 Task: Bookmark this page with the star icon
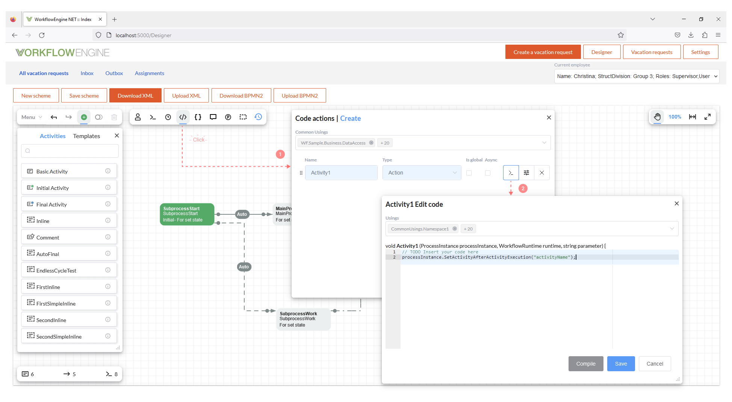point(621,35)
